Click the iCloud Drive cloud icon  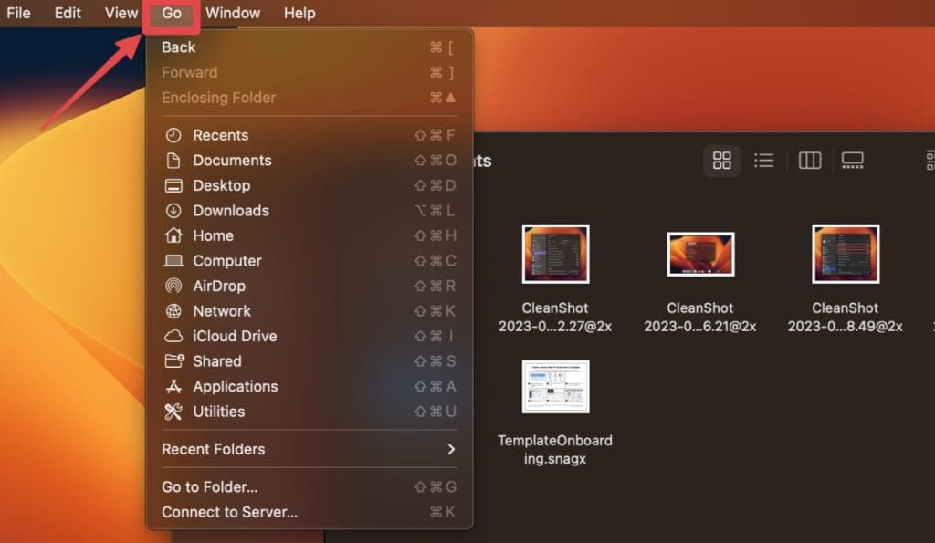(x=173, y=336)
